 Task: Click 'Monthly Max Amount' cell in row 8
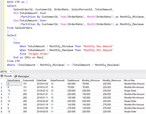134,108
